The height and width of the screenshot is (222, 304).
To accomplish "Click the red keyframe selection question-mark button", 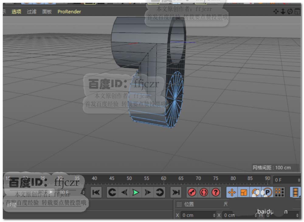I will click(216, 192).
